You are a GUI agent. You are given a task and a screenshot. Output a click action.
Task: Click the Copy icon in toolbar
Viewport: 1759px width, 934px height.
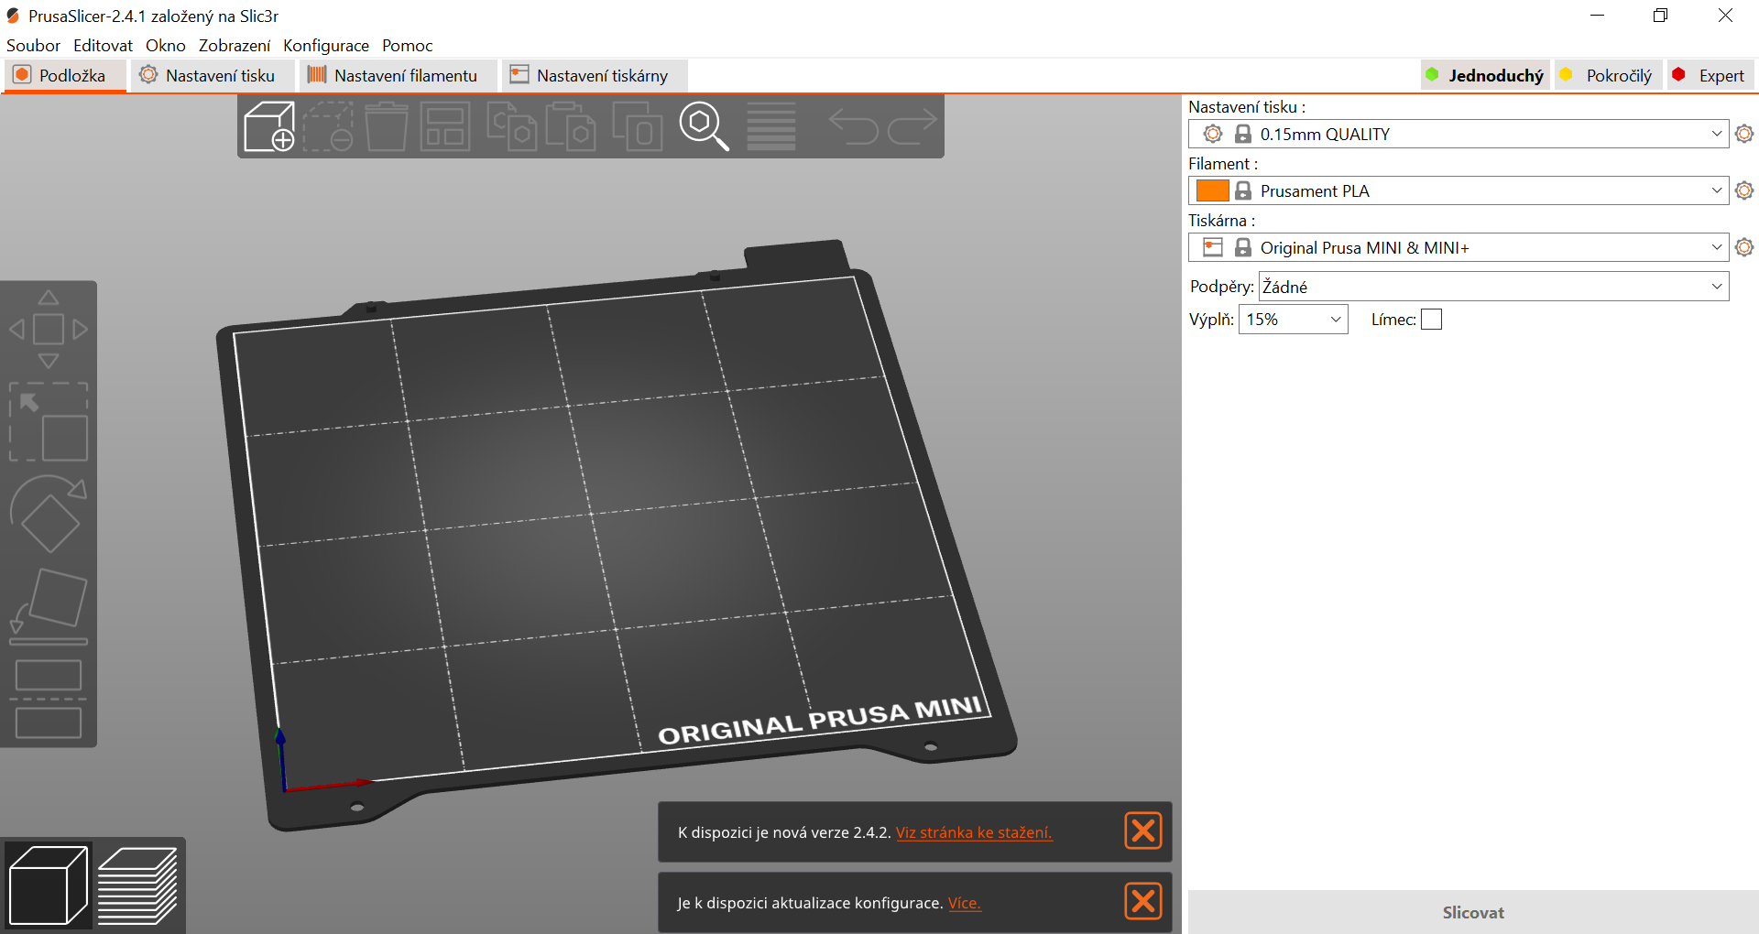(511, 126)
